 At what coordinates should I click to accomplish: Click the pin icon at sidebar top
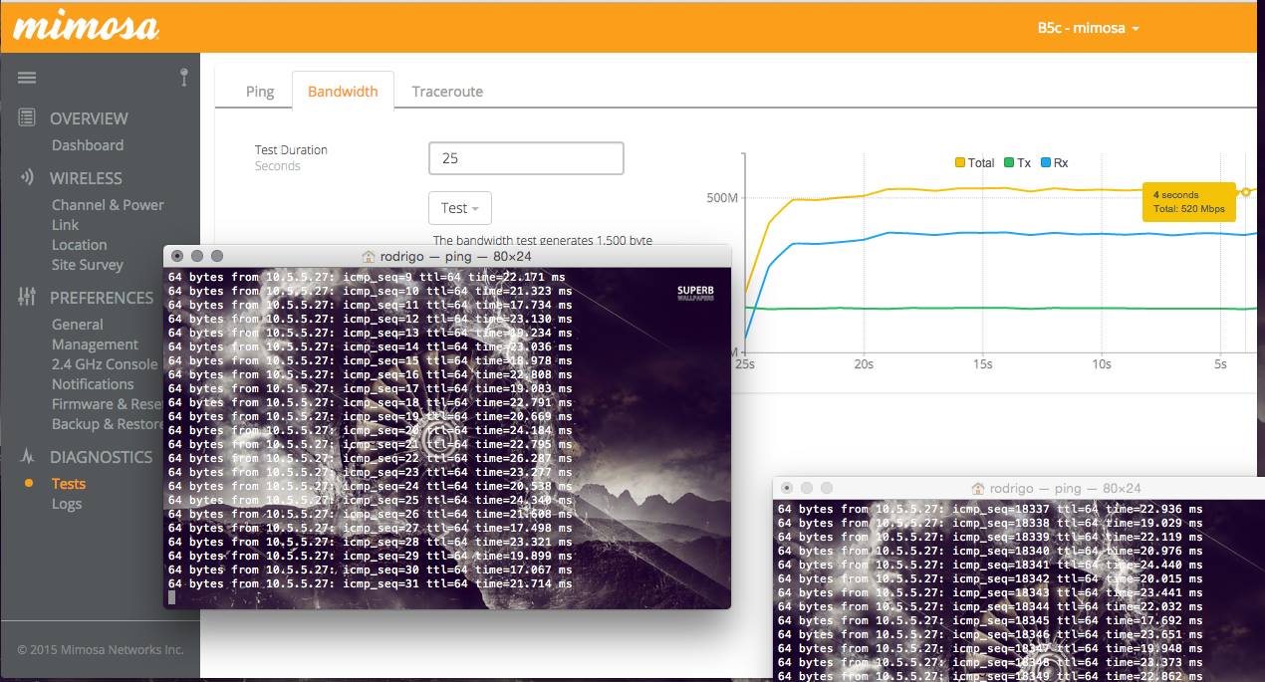(184, 77)
